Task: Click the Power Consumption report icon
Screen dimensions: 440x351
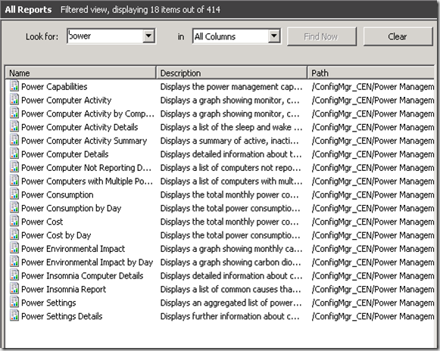Action: [14, 194]
